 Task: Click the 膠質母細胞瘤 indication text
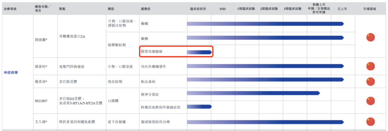pos(152,52)
